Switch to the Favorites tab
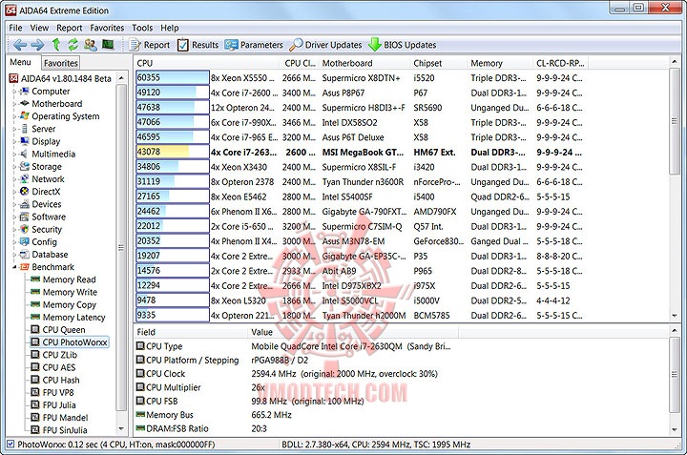The height and width of the screenshot is (455, 687). pyautogui.click(x=61, y=63)
